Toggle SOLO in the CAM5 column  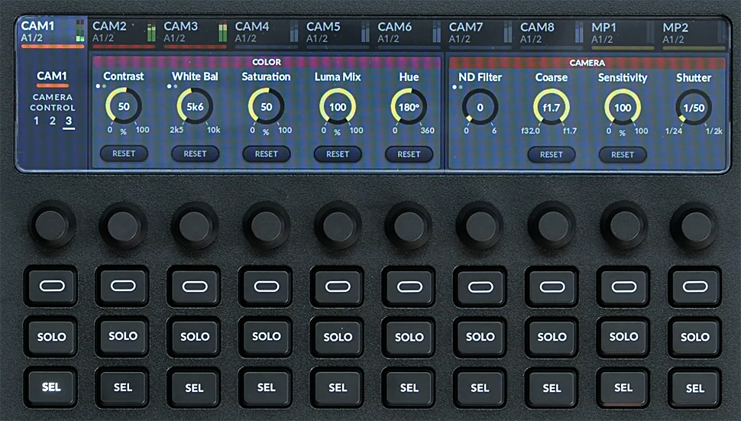(x=338, y=337)
